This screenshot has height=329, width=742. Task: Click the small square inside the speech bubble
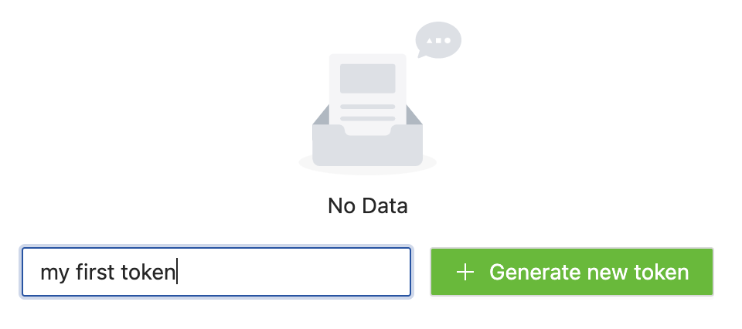coord(438,39)
